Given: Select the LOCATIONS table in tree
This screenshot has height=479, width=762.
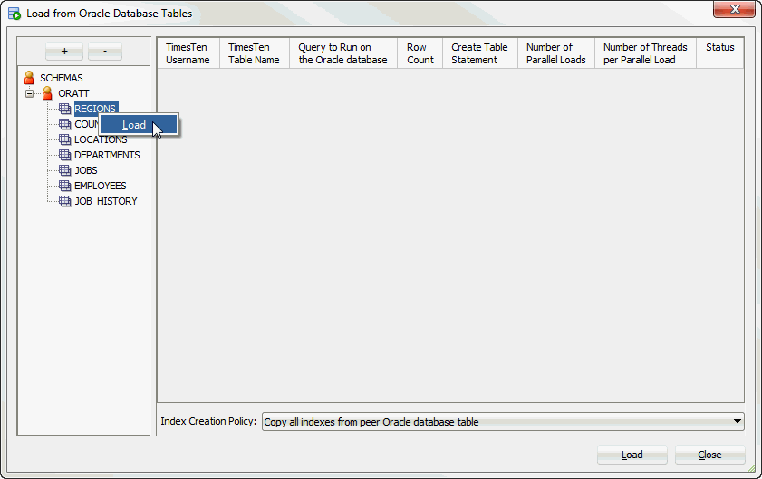Looking at the screenshot, I should [x=101, y=139].
